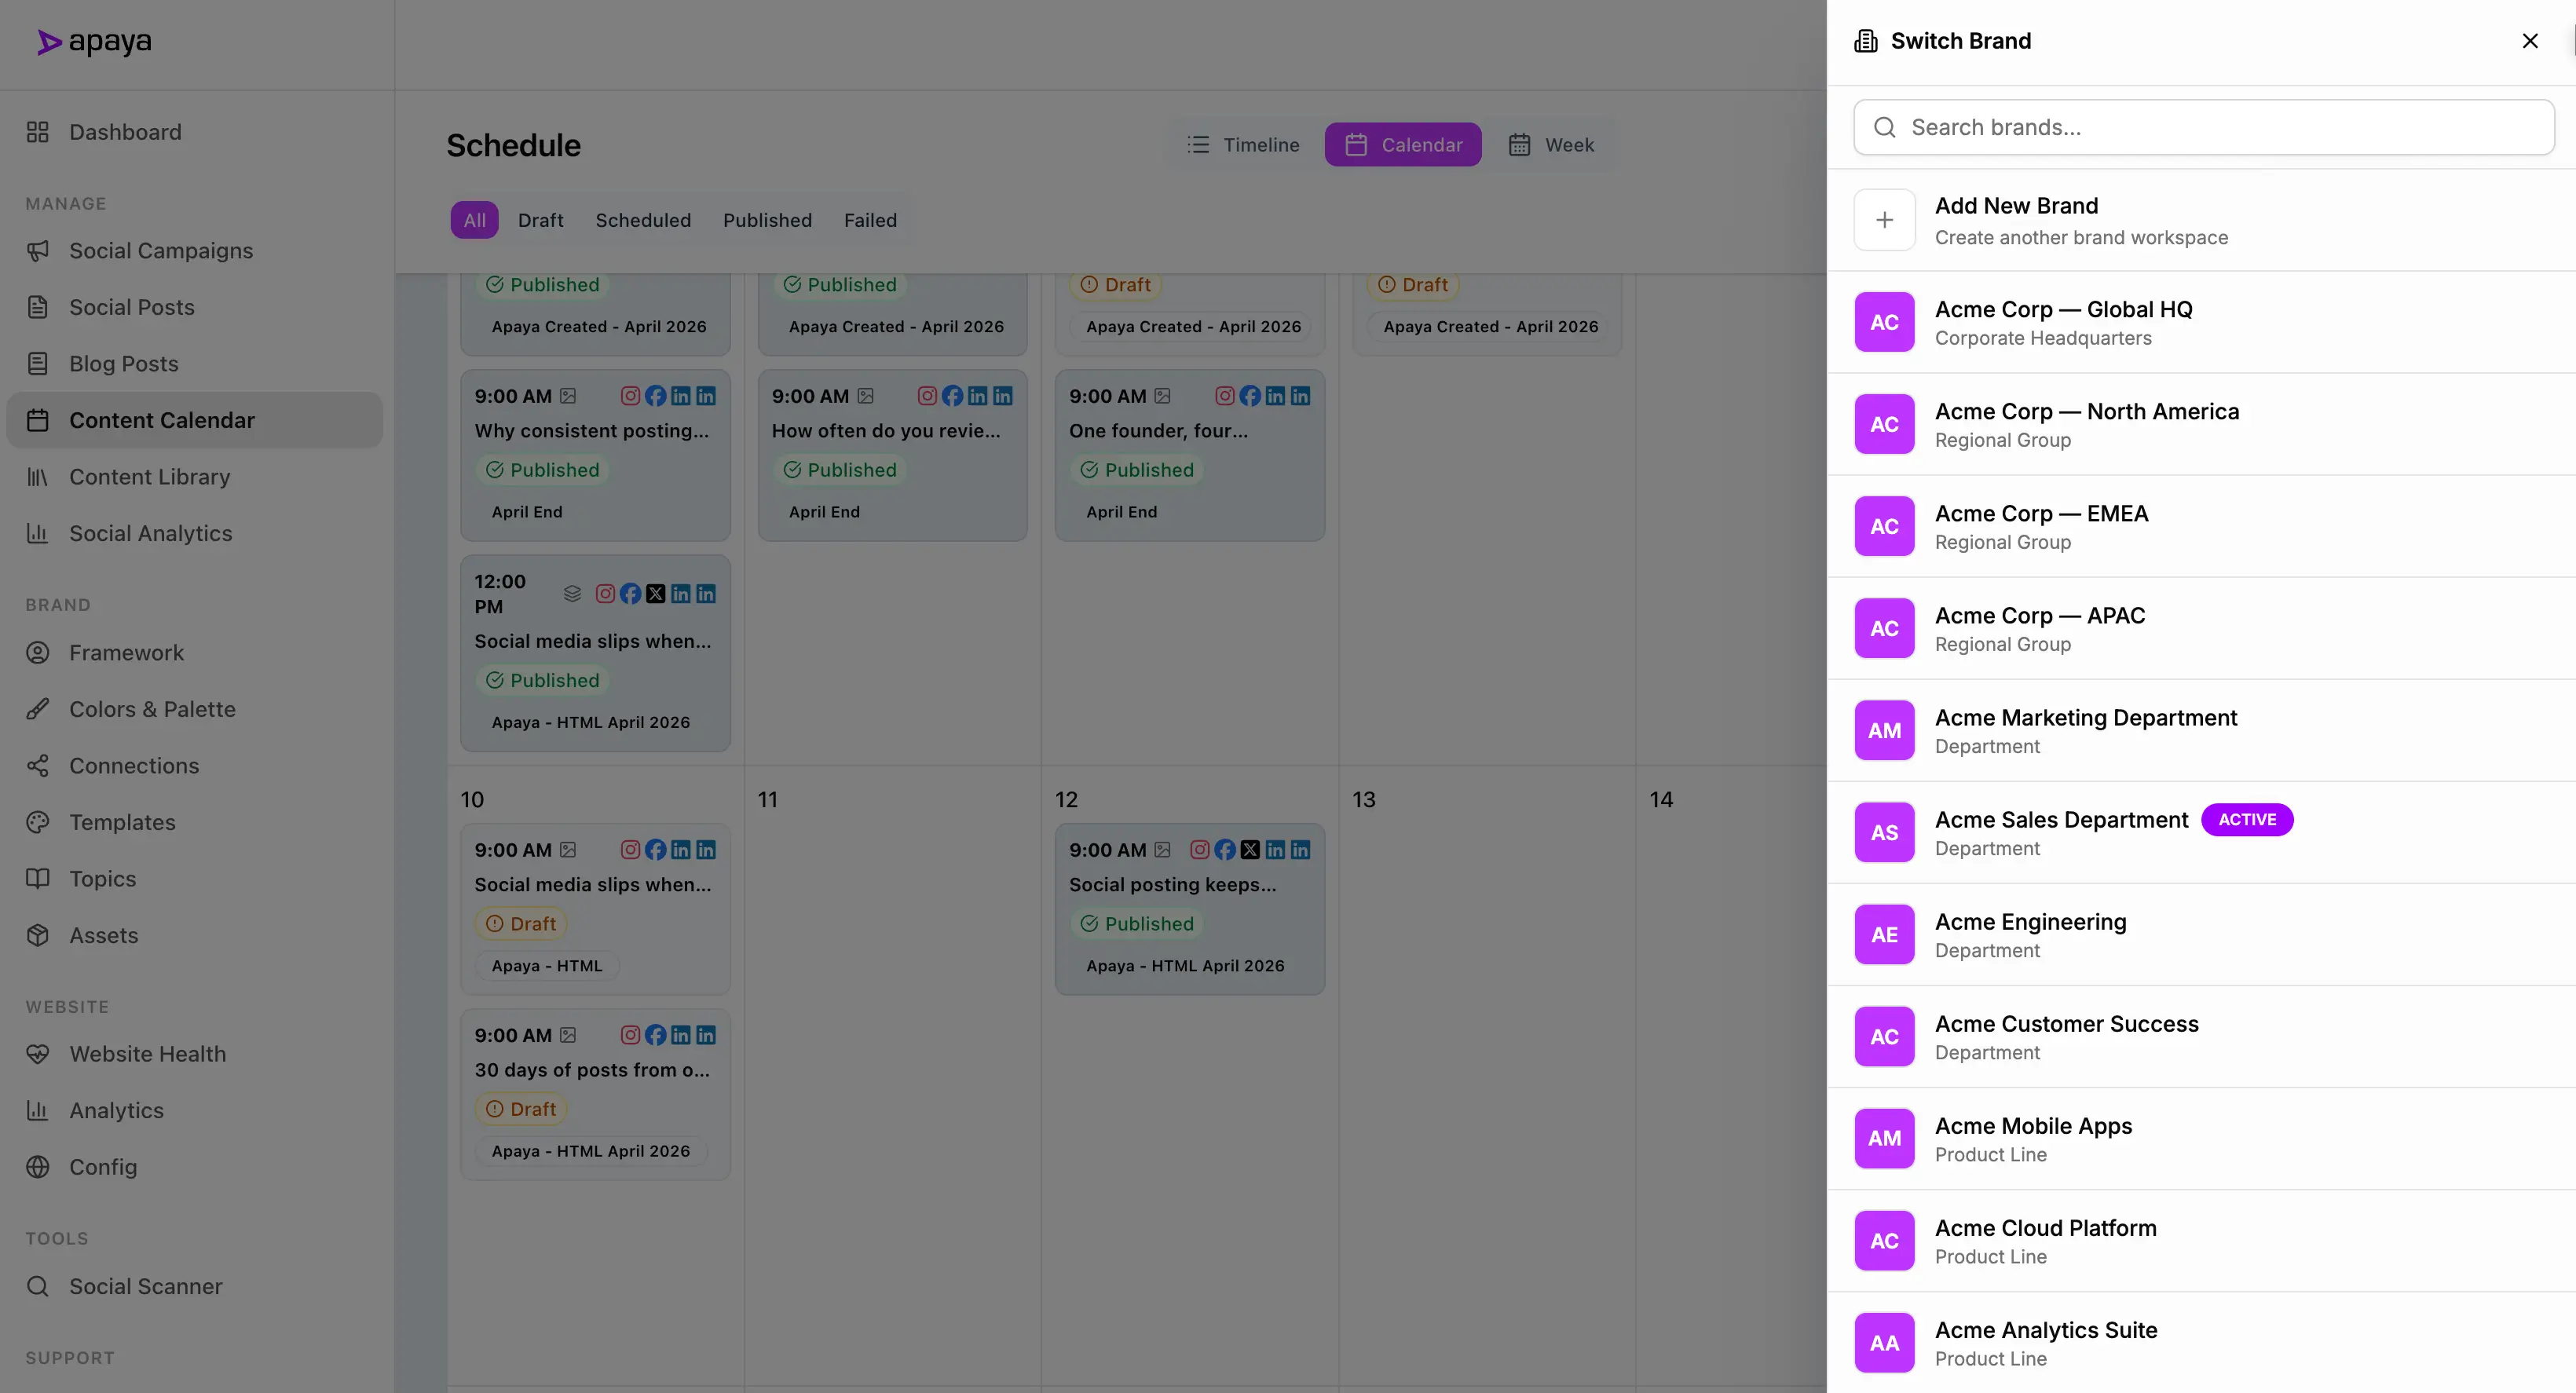
Task: Click the stack icon on 12:00 PM post
Action: click(572, 594)
